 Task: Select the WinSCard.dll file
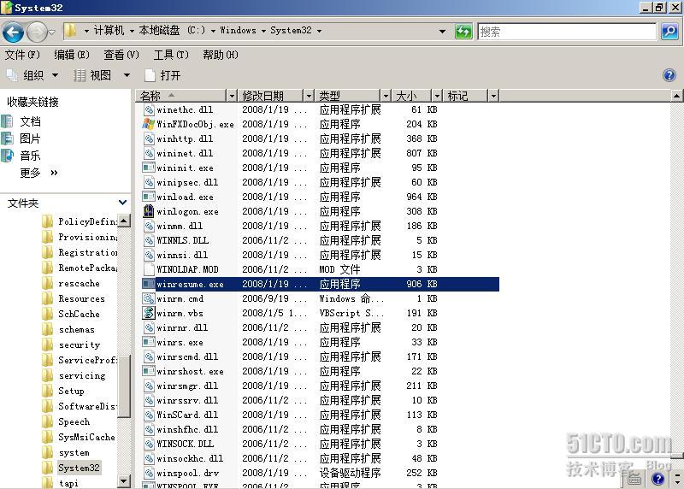tap(187, 415)
